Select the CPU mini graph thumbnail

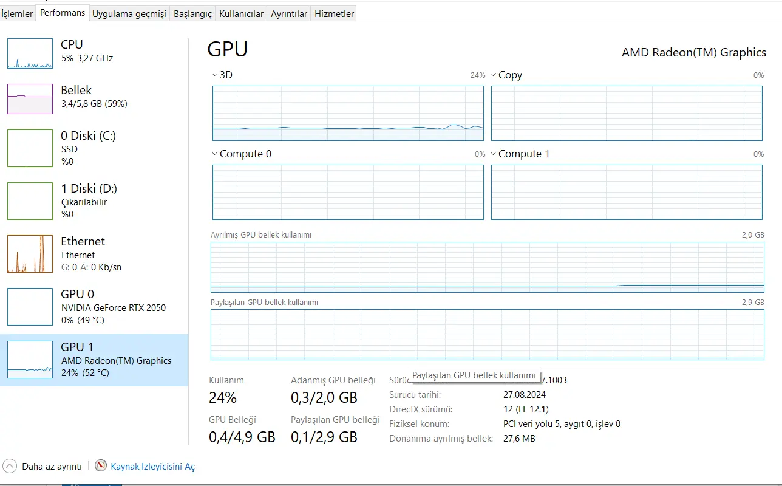30,53
